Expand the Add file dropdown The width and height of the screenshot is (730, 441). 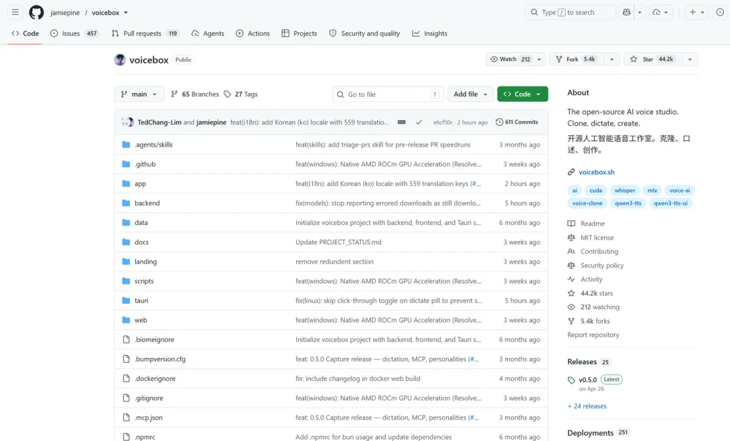pos(470,94)
